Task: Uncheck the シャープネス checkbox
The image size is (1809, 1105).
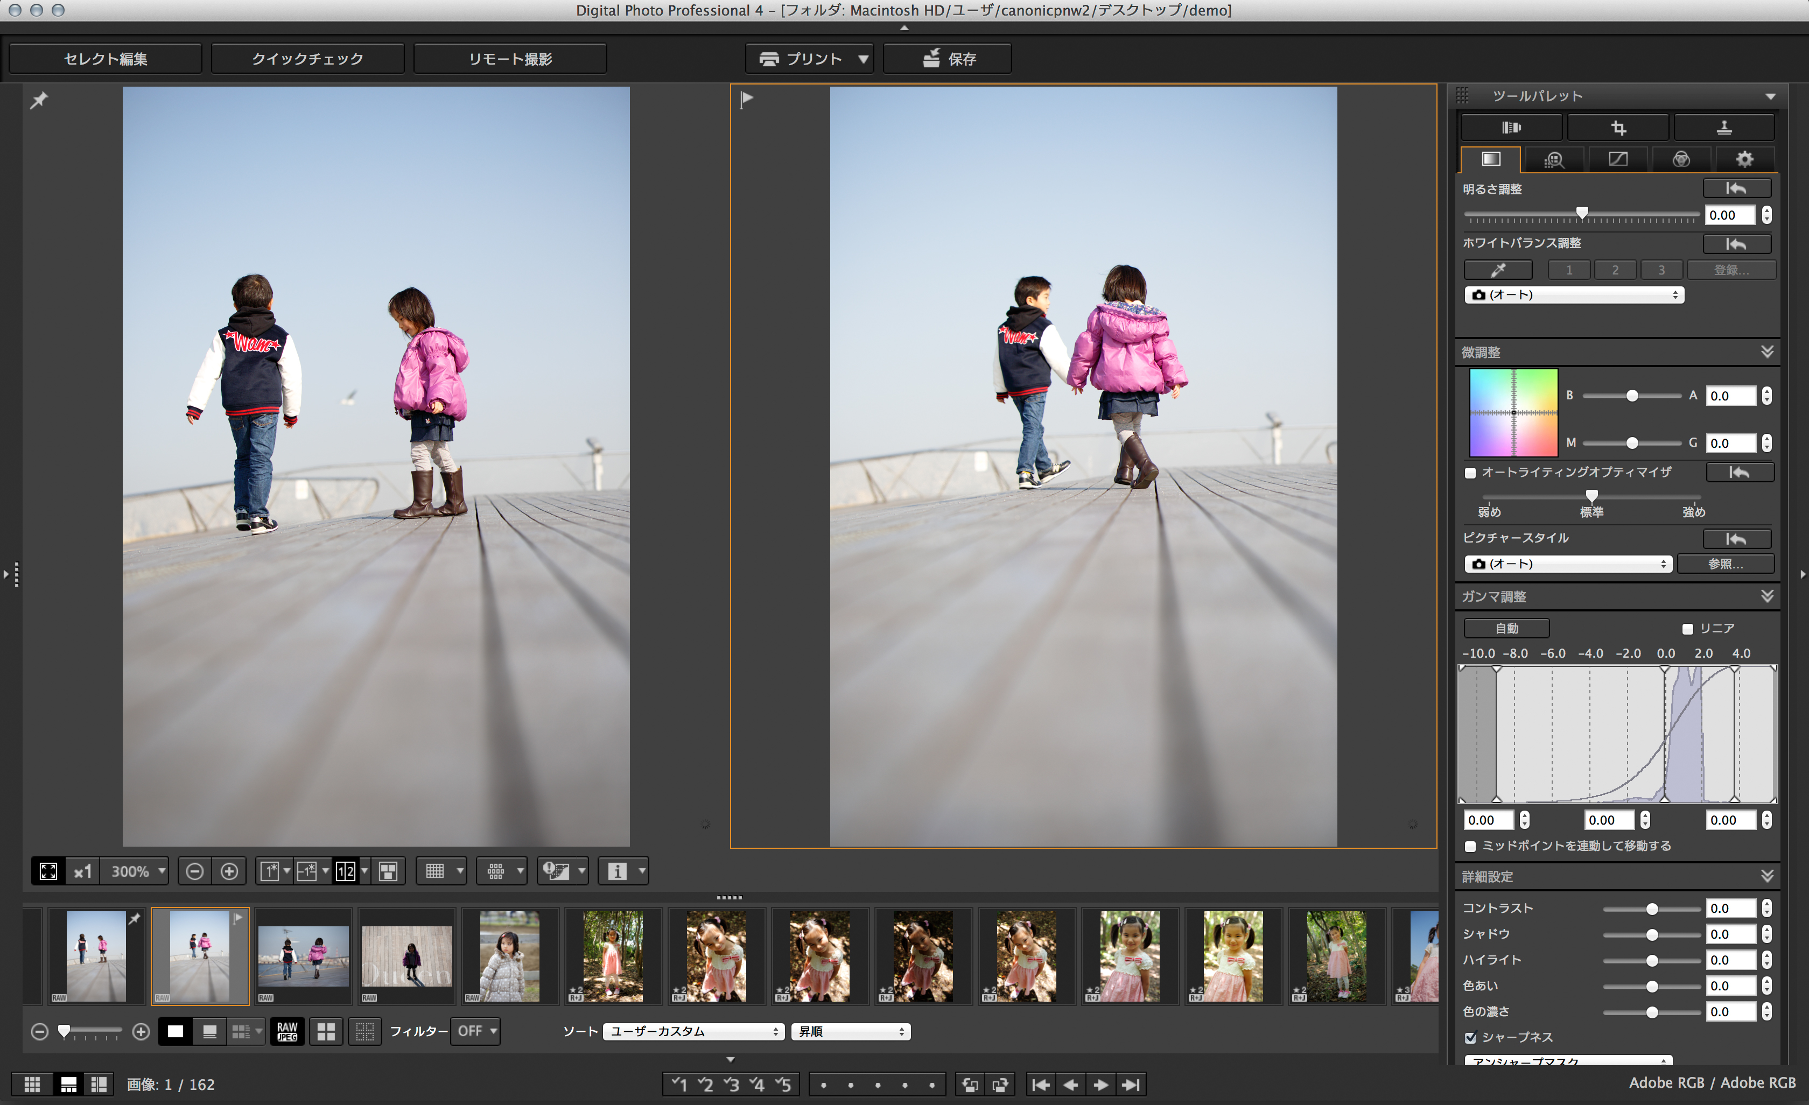Action: (1470, 1038)
